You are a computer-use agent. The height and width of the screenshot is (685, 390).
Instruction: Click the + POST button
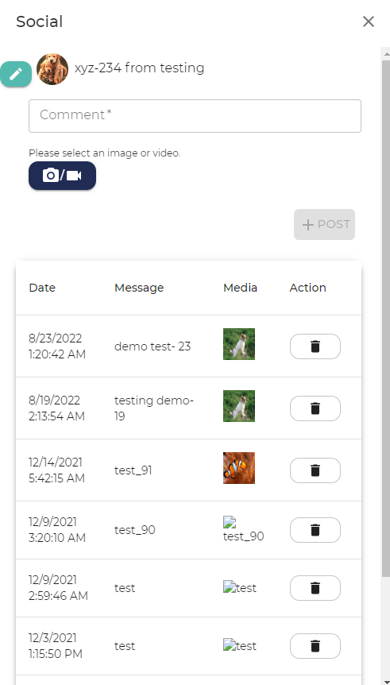[325, 225]
